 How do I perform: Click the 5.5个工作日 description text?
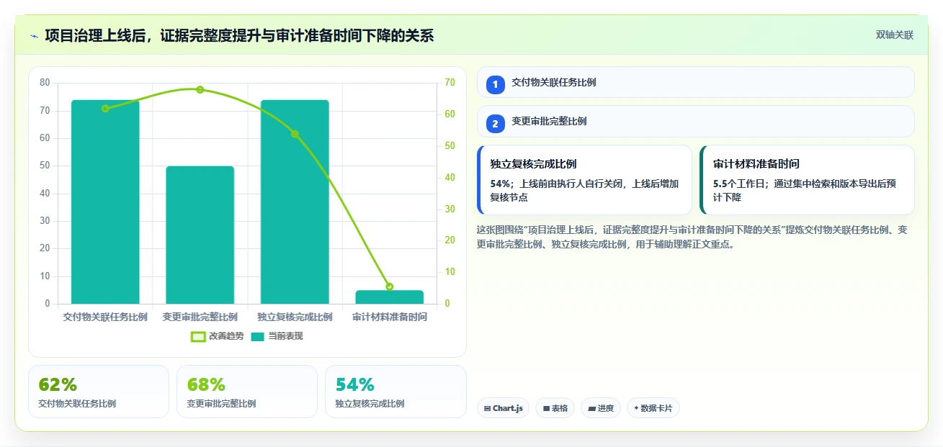(805, 190)
